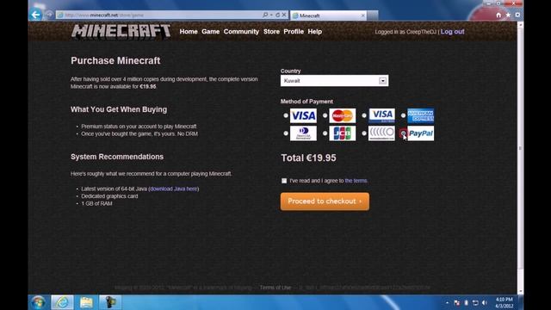Click the volume speaker tray icon
Screen dimensions: 551x310
[485, 302]
